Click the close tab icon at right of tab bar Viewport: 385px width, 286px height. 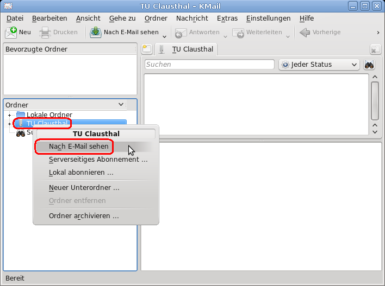(375, 49)
